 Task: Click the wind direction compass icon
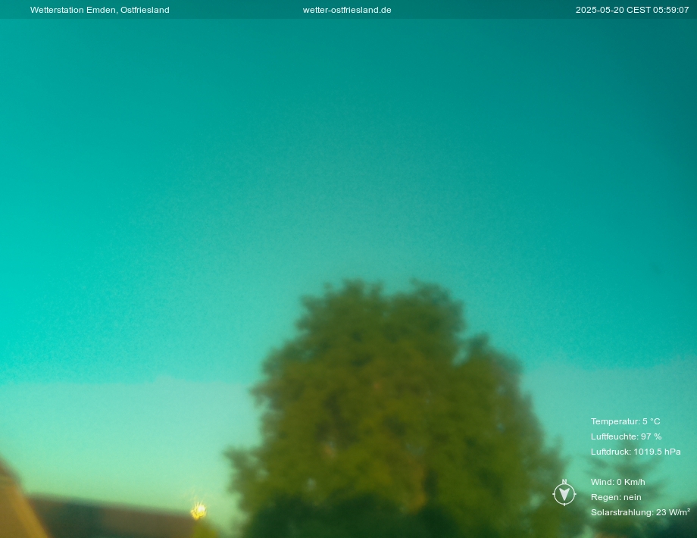(564, 493)
